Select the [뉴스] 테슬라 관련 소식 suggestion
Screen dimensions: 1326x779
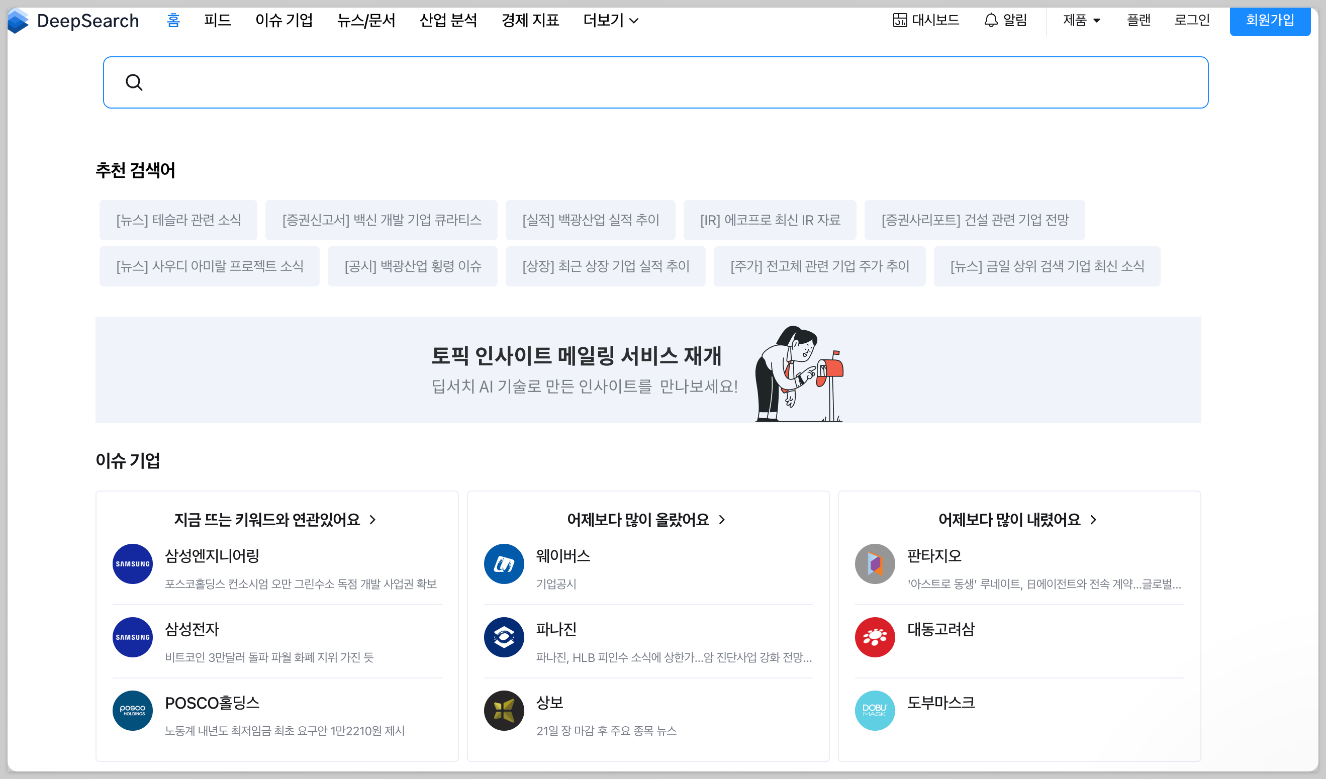[178, 220]
